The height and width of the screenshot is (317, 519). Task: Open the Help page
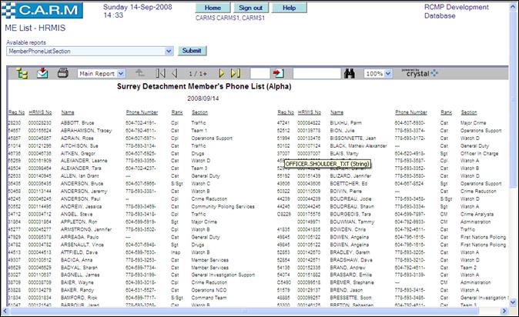click(290, 7)
